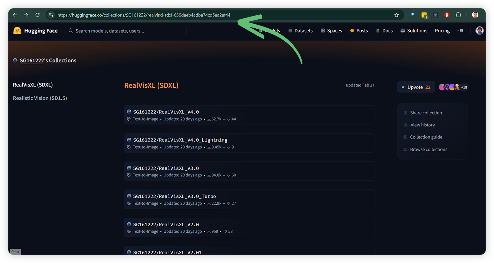Click the Hugging Face brand name
The image size is (494, 263).
click(x=41, y=31)
